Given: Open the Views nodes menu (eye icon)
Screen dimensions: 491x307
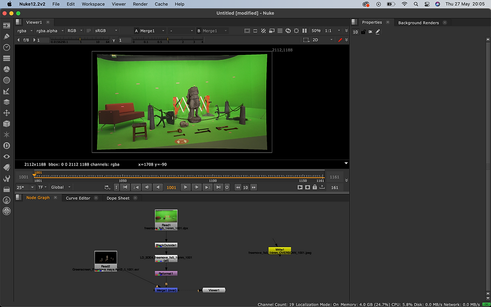Looking at the screenshot, I should [x=6, y=157].
